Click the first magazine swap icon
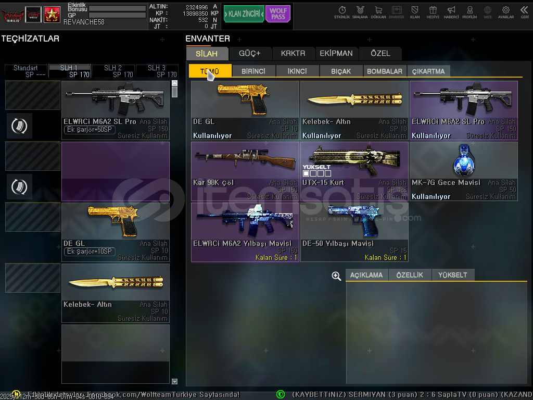533x400 pixels. pos(19,126)
